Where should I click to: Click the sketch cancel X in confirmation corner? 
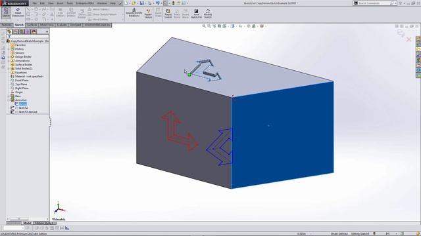(409, 39)
